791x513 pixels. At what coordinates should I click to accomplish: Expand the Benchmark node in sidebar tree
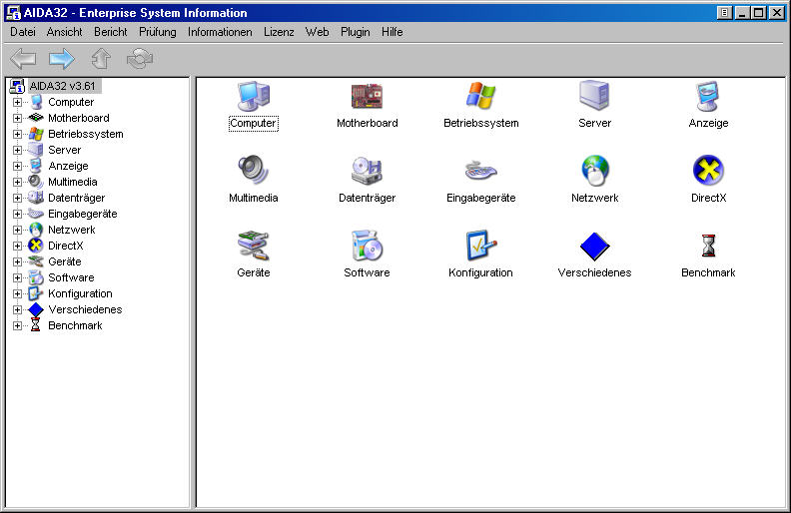coord(17,325)
